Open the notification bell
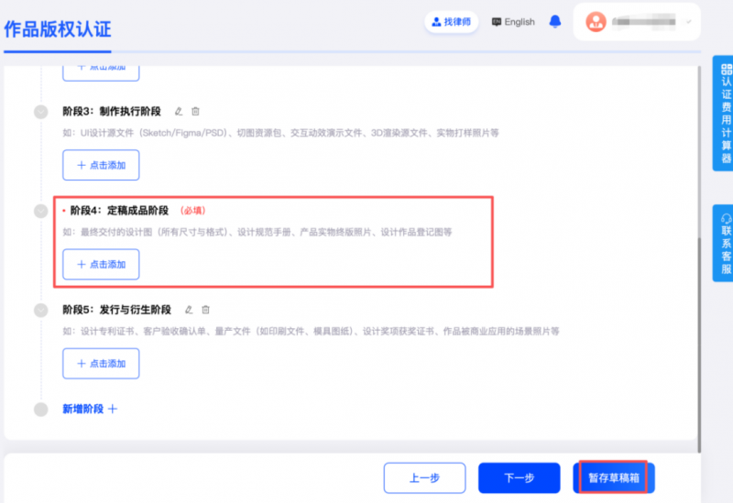This screenshot has height=503, width=733. click(x=555, y=22)
